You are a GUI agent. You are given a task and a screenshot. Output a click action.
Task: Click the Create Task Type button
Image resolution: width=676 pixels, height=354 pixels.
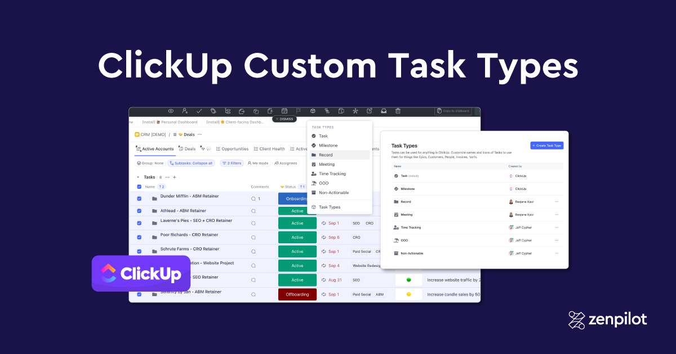click(546, 145)
